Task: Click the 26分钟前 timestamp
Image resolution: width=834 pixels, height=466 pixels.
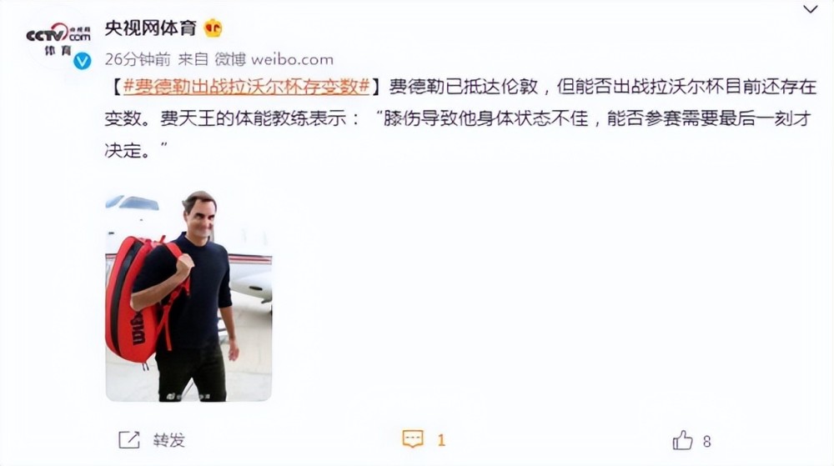Action: click(x=138, y=59)
